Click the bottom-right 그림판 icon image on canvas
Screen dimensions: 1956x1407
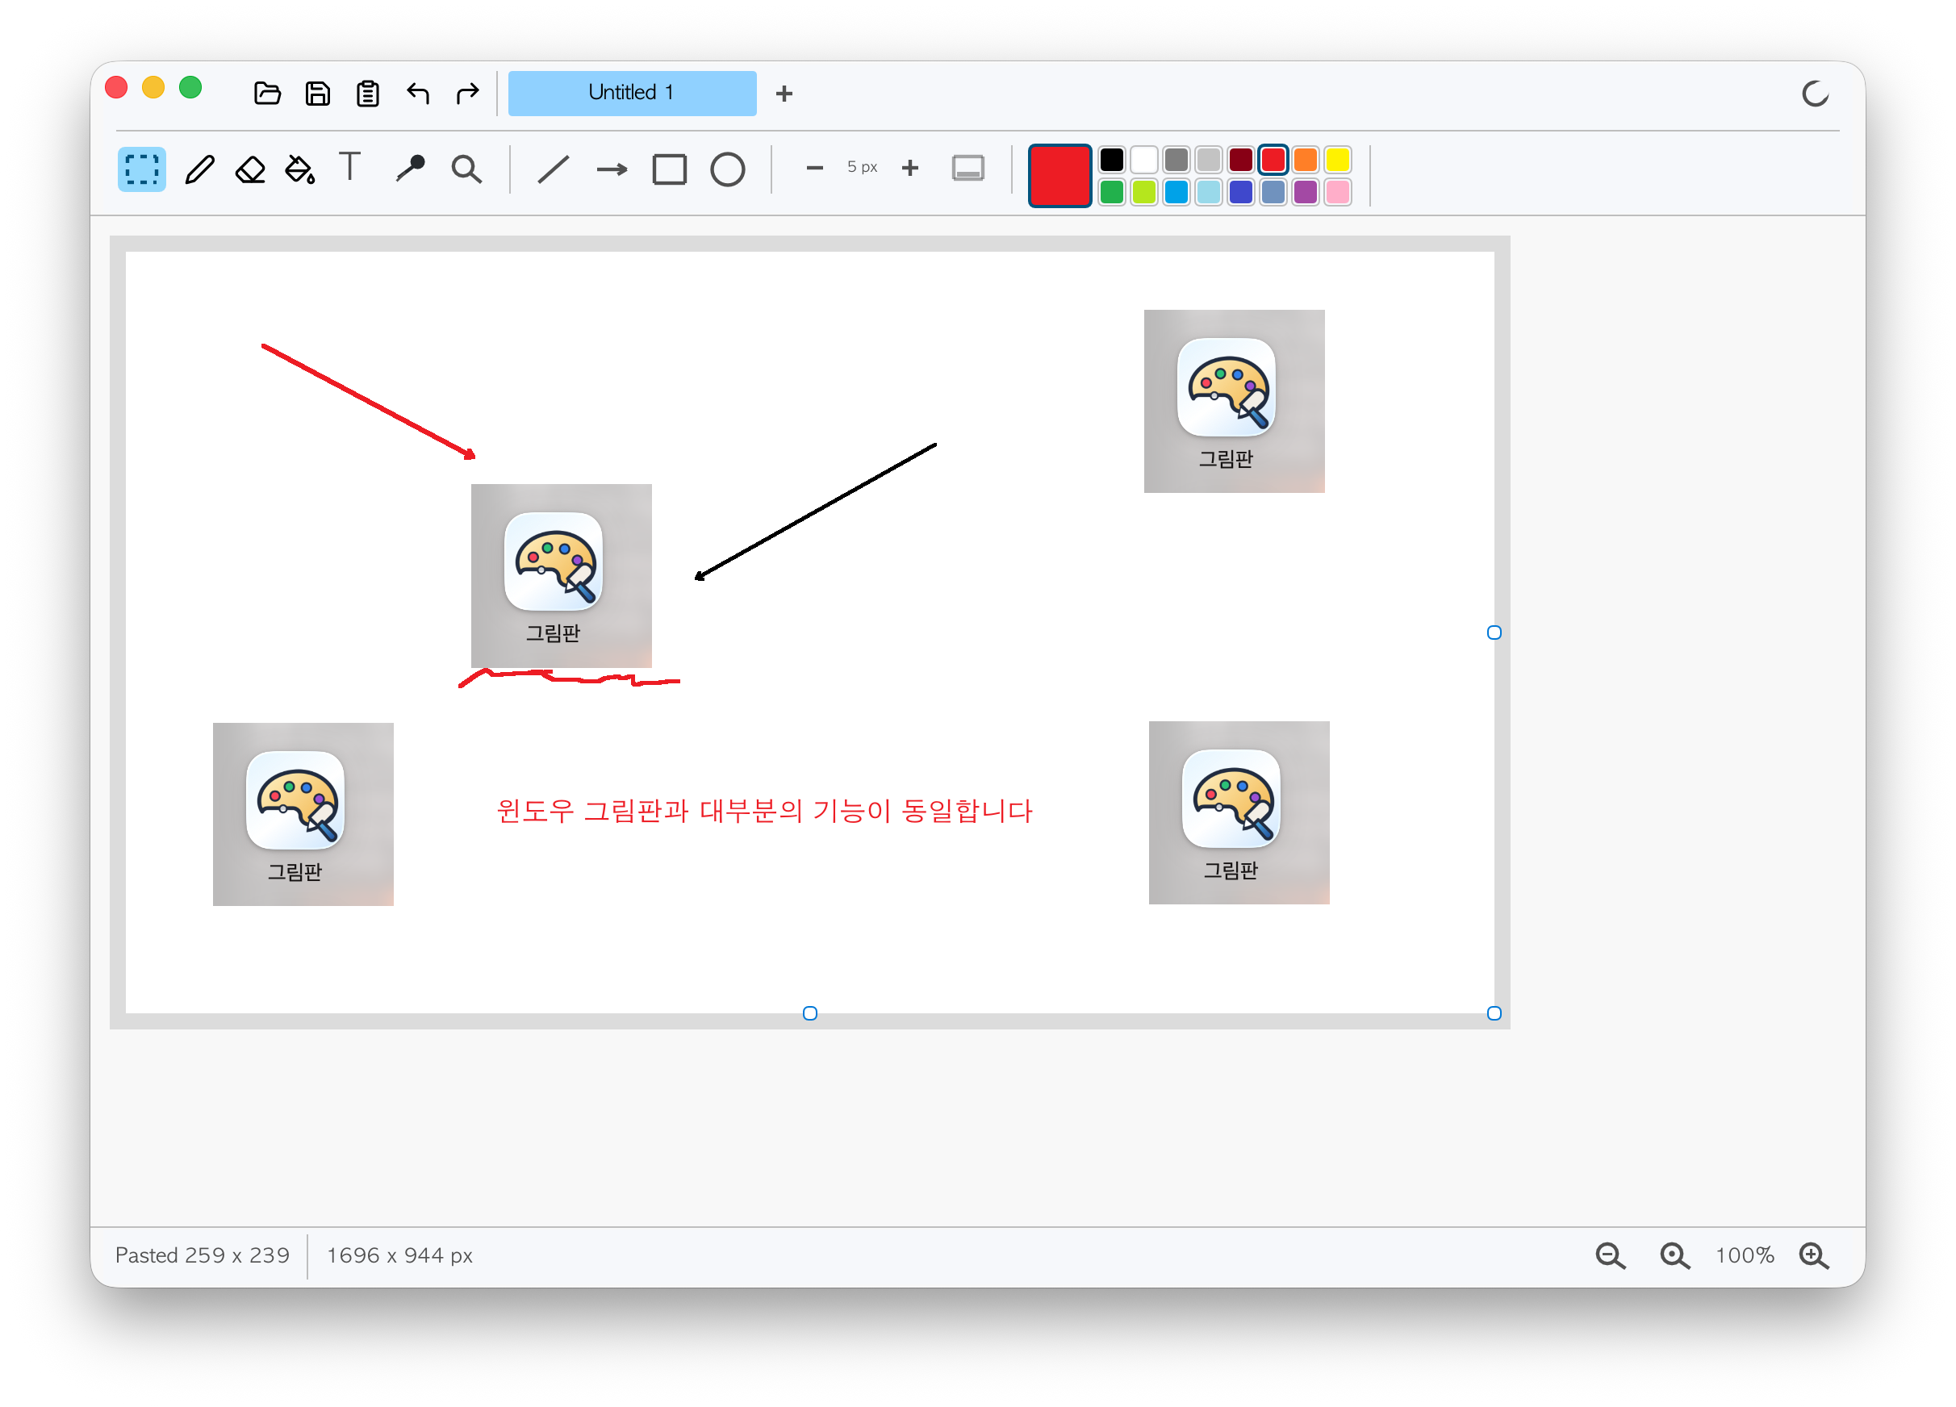[x=1239, y=812]
